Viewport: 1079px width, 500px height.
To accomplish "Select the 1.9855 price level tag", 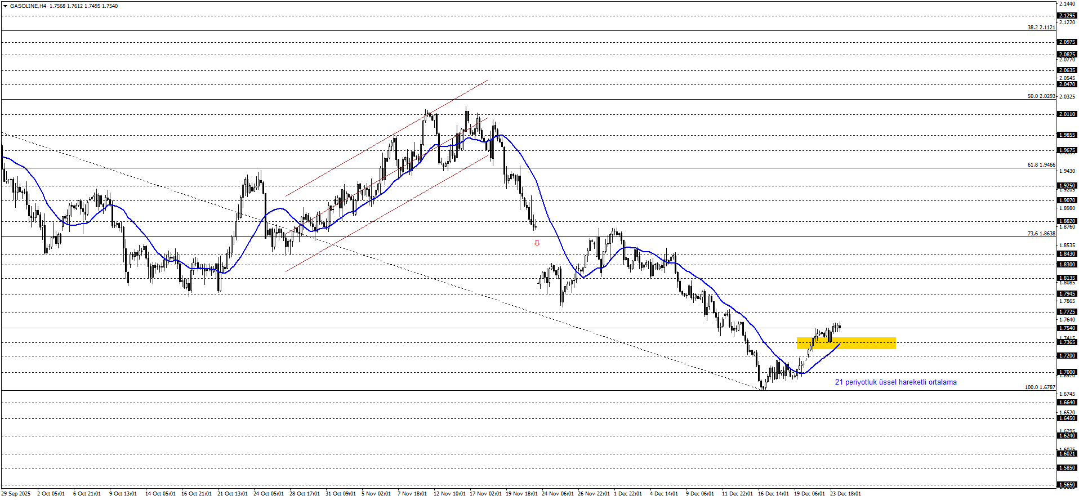I will [1067, 135].
